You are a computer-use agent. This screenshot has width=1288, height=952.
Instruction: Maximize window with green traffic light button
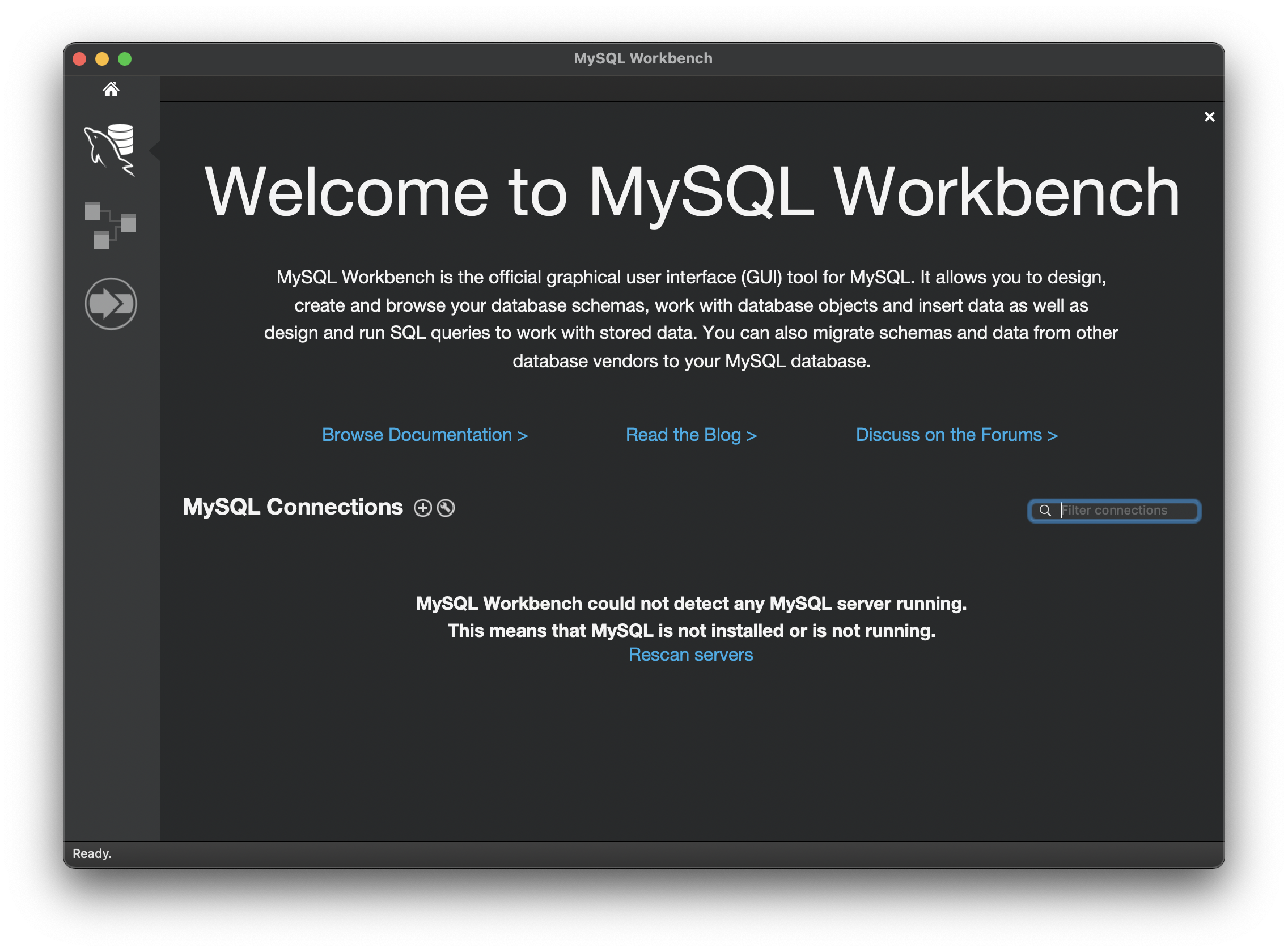125,59
